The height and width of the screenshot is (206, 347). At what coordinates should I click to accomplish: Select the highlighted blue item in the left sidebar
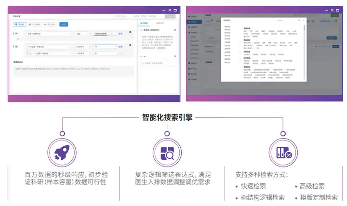(194, 22)
